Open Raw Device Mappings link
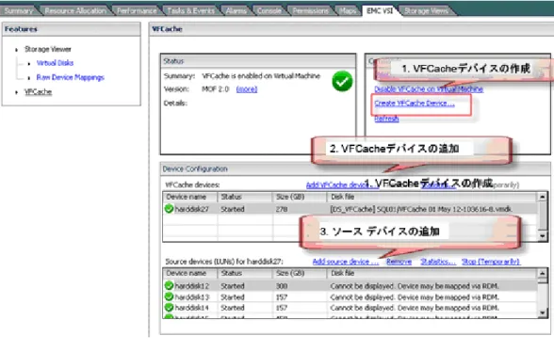Viewport: 554px width, 352px height. [70, 77]
